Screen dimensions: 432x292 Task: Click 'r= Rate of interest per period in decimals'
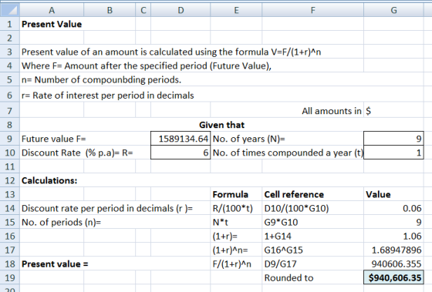coord(108,96)
